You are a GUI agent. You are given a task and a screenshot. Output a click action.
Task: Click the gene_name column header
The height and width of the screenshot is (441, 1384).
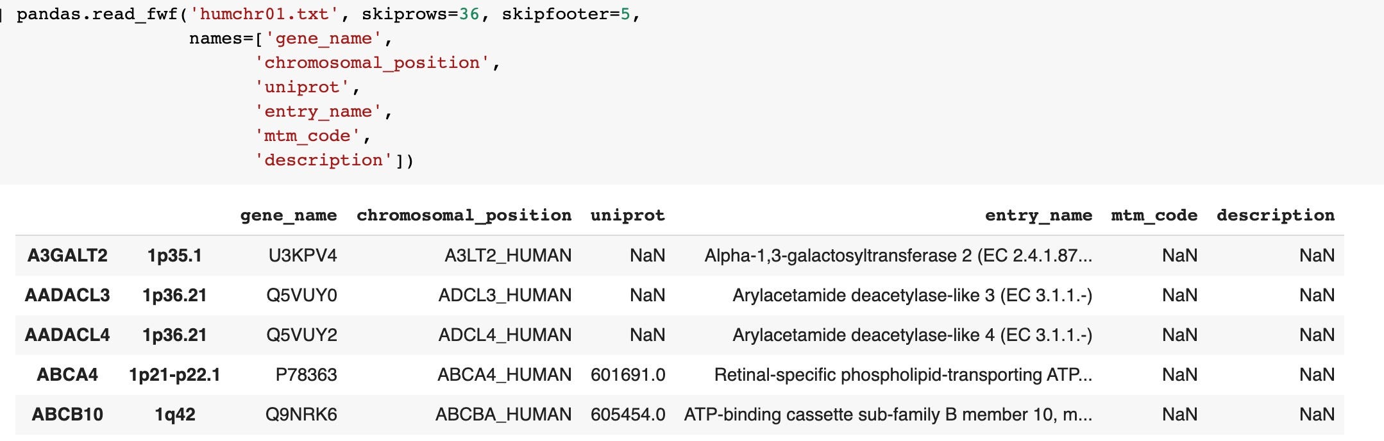pyautogui.click(x=289, y=215)
